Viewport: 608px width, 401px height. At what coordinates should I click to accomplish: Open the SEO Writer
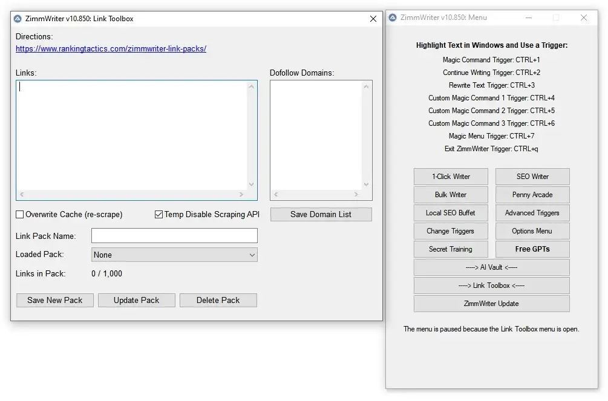(x=532, y=176)
